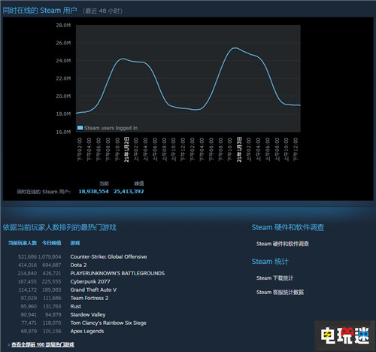Click the Steam 硬件和软件调查 section heading
This screenshot has height=352, width=376.
(x=288, y=227)
